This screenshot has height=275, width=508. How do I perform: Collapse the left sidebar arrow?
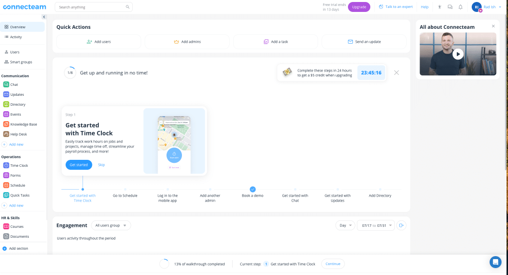point(44,17)
